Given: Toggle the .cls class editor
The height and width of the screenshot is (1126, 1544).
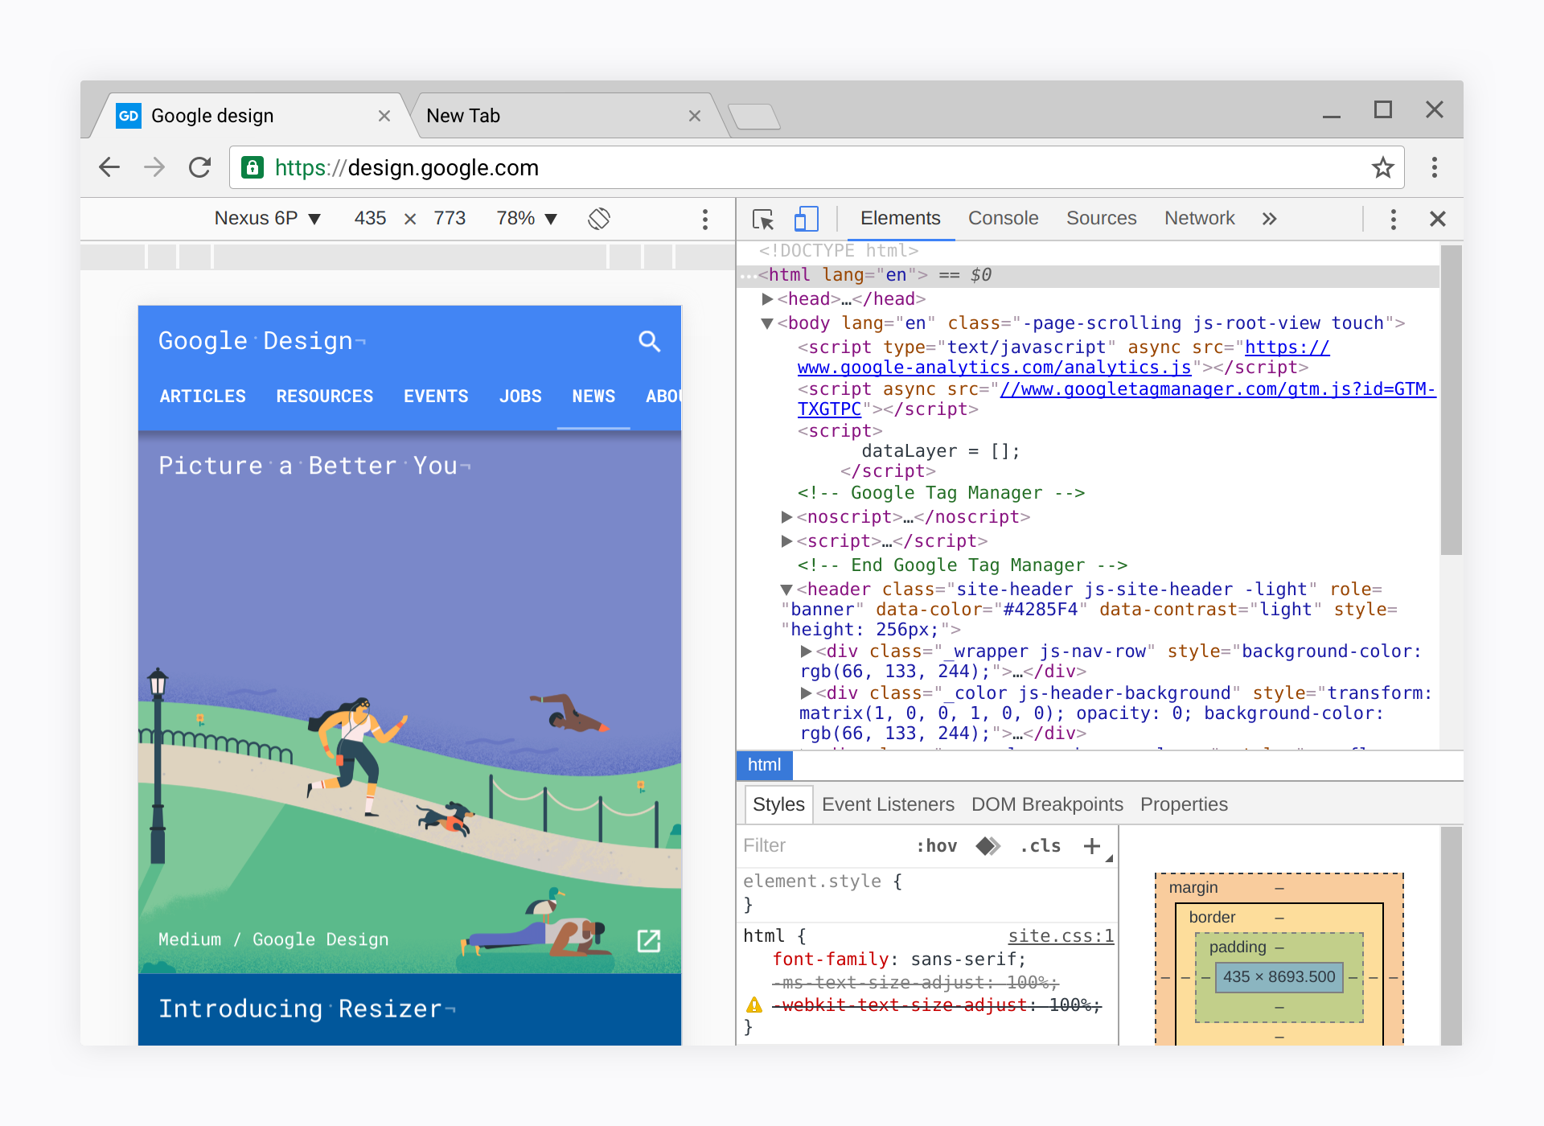Looking at the screenshot, I should 1041,846.
